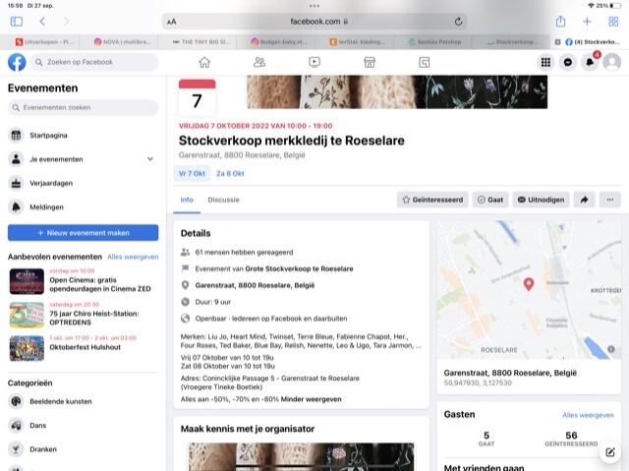Screen dimensions: 629x471
Task: Toggle Safari sidebar panel icon
Action: tap(17, 22)
